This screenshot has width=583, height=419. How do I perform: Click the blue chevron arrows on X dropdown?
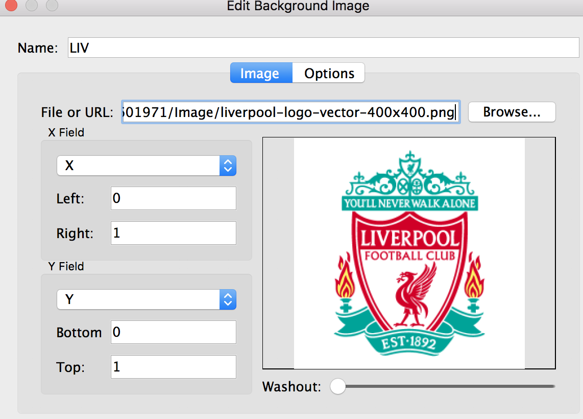click(228, 166)
